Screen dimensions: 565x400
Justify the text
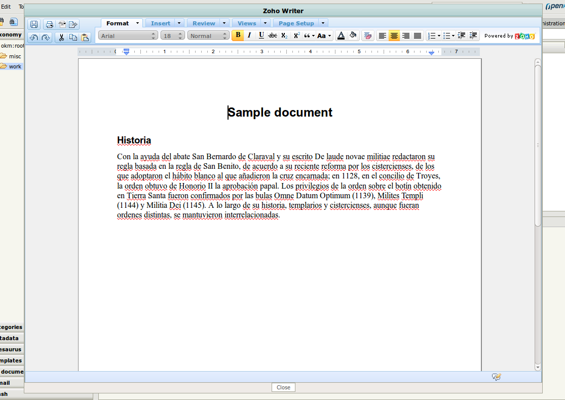click(417, 35)
